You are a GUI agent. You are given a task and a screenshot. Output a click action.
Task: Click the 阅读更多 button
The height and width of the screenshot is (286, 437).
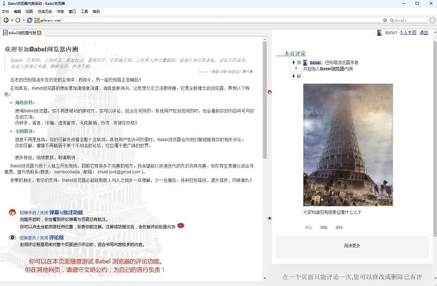click(x=352, y=246)
